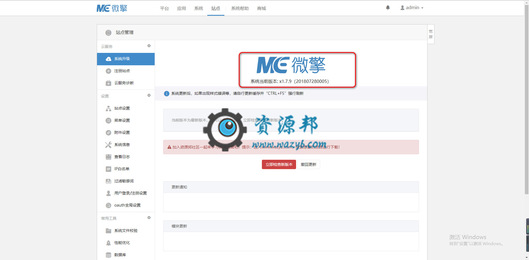Image resolution: width=529 pixels, height=260 pixels.
Task: Click the gear icon of 常用工具 section
Action: 149,218
